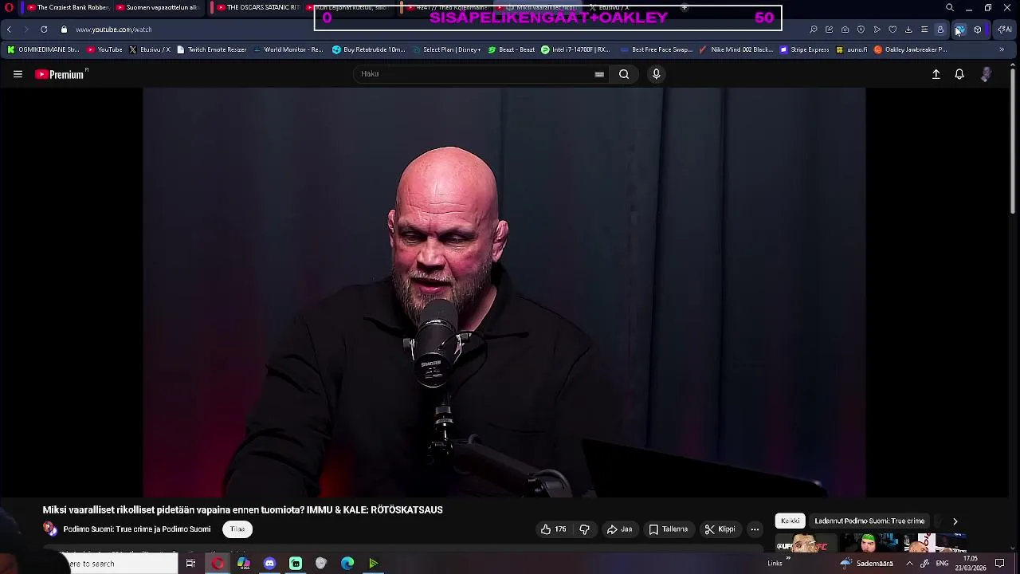Open Best Free Face Swap bookmark
The height and width of the screenshot is (574, 1020).
[657, 49]
